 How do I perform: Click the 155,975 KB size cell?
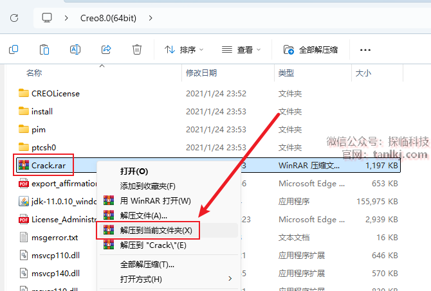(x=377, y=202)
